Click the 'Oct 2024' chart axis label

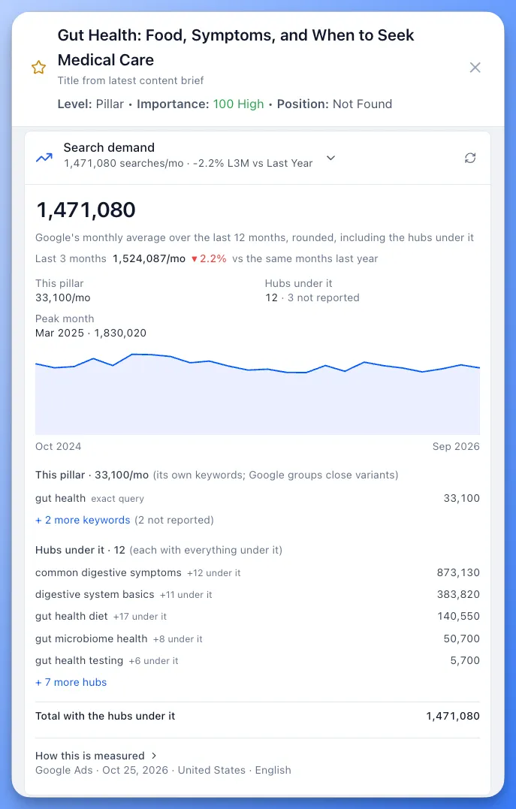click(x=59, y=446)
